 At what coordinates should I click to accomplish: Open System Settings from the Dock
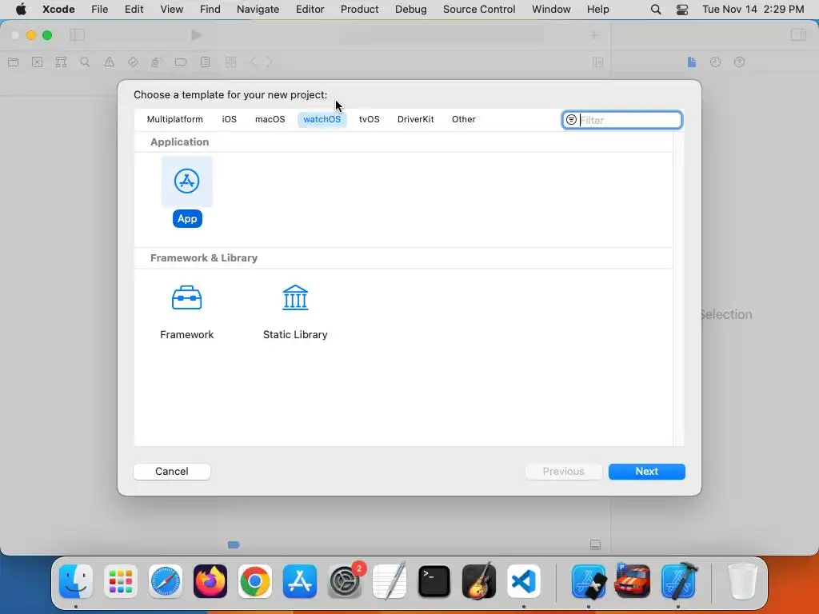click(x=346, y=581)
